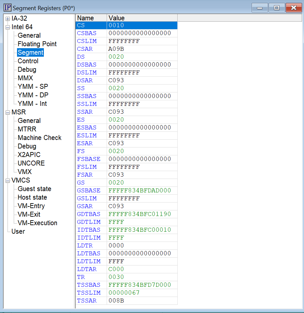Select VM-Execution fields
The width and height of the screenshot is (304, 313).
point(37,223)
